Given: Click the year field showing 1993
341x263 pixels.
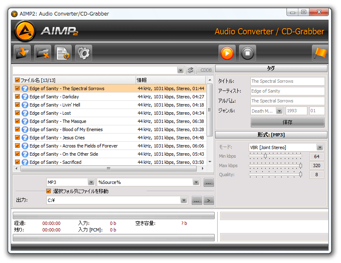Looking at the screenshot, I should pyautogui.click(x=296, y=111).
